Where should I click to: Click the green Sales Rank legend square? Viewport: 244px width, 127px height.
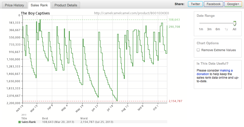click(x=19, y=122)
